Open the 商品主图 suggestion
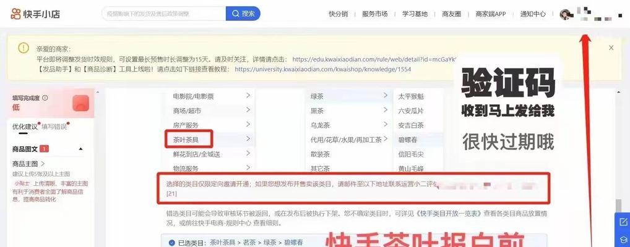Image resolution: width=630 pixels, height=247 pixels. click(x=28, y=164)
